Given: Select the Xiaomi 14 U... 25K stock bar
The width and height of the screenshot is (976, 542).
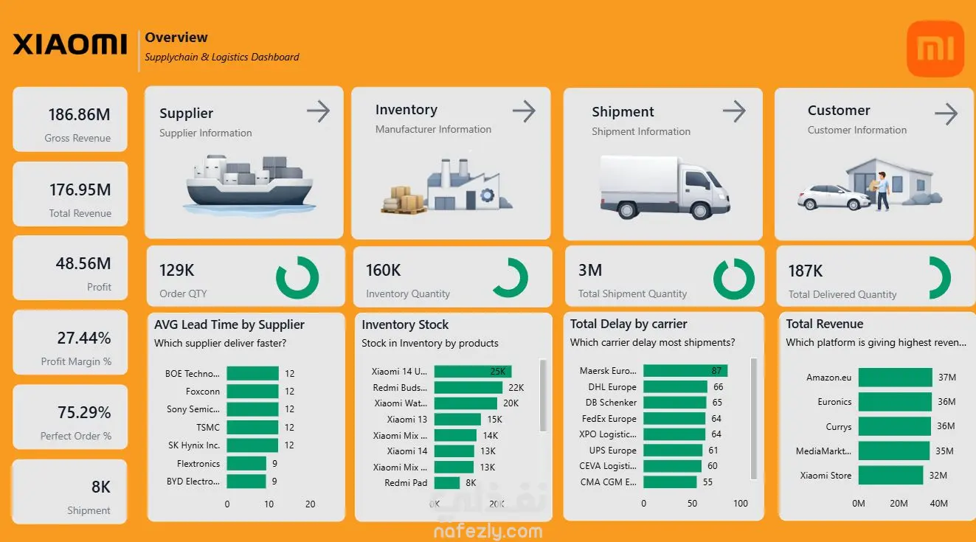Looking at the screenshot, I should coord(473,372).
